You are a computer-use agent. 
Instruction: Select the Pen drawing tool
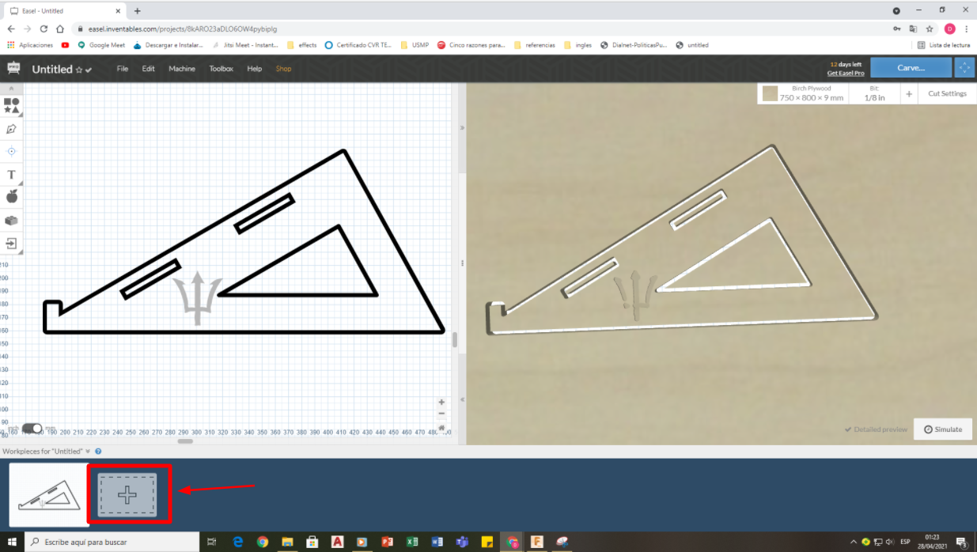(x=11, y=129)
